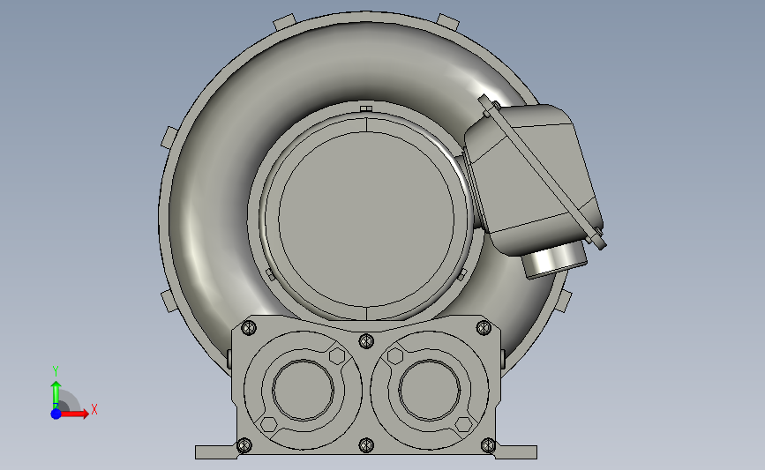Select the right mounting foot of the base
This screenshot has width=765, height=470.
coord(516,452)
